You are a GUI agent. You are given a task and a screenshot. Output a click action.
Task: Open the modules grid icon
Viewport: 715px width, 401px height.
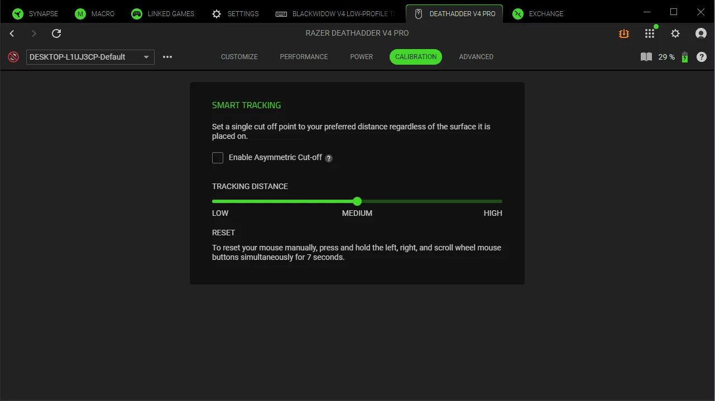point(650,33)
